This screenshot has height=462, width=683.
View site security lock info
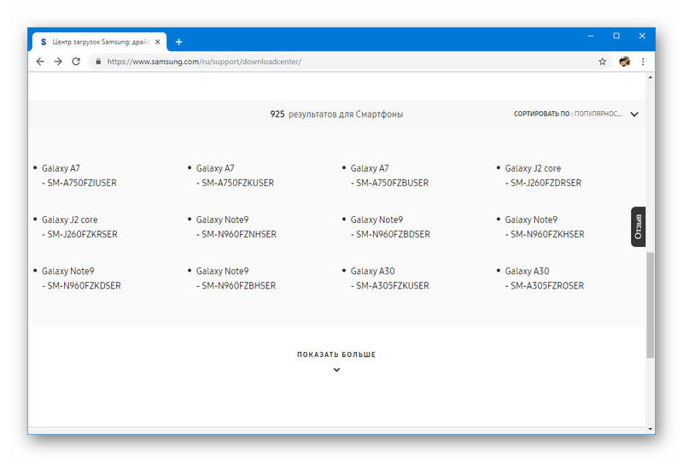click(x=98, y=61)
